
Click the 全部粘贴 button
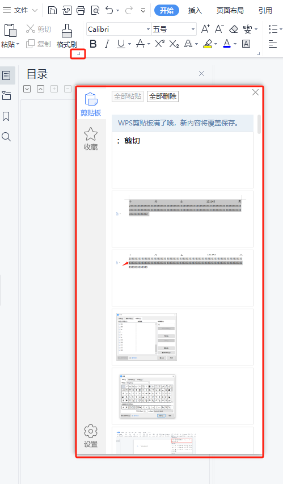[x=128, y=96]
